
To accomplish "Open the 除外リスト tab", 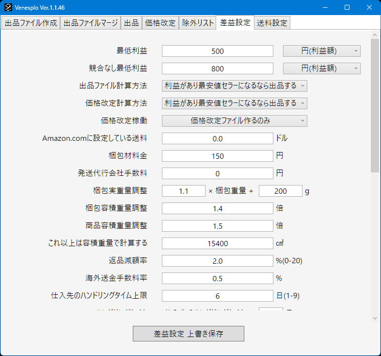I will coord(198,23).
